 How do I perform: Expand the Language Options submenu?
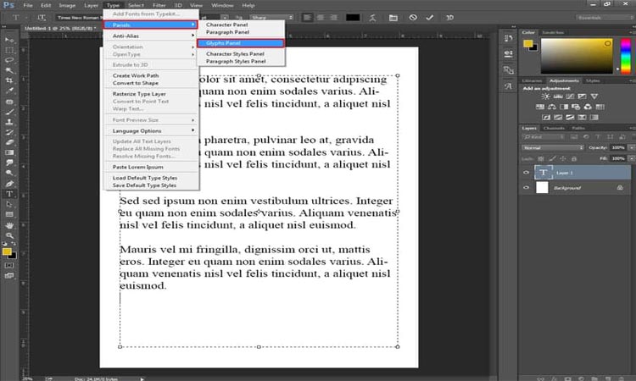point(150,130)
